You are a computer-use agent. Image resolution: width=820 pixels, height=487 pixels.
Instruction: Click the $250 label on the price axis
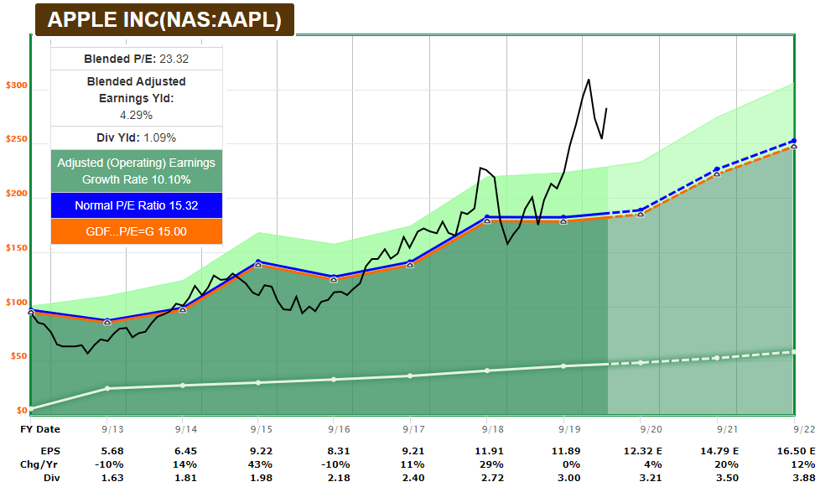16,140
